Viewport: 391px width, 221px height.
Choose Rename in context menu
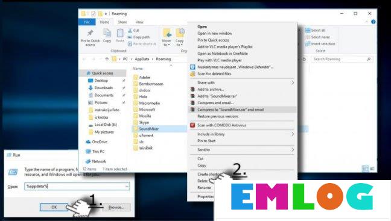tap(204, 188)
